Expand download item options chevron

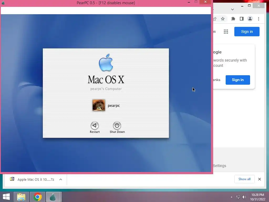pyautogui.click(x=61, y=179)
